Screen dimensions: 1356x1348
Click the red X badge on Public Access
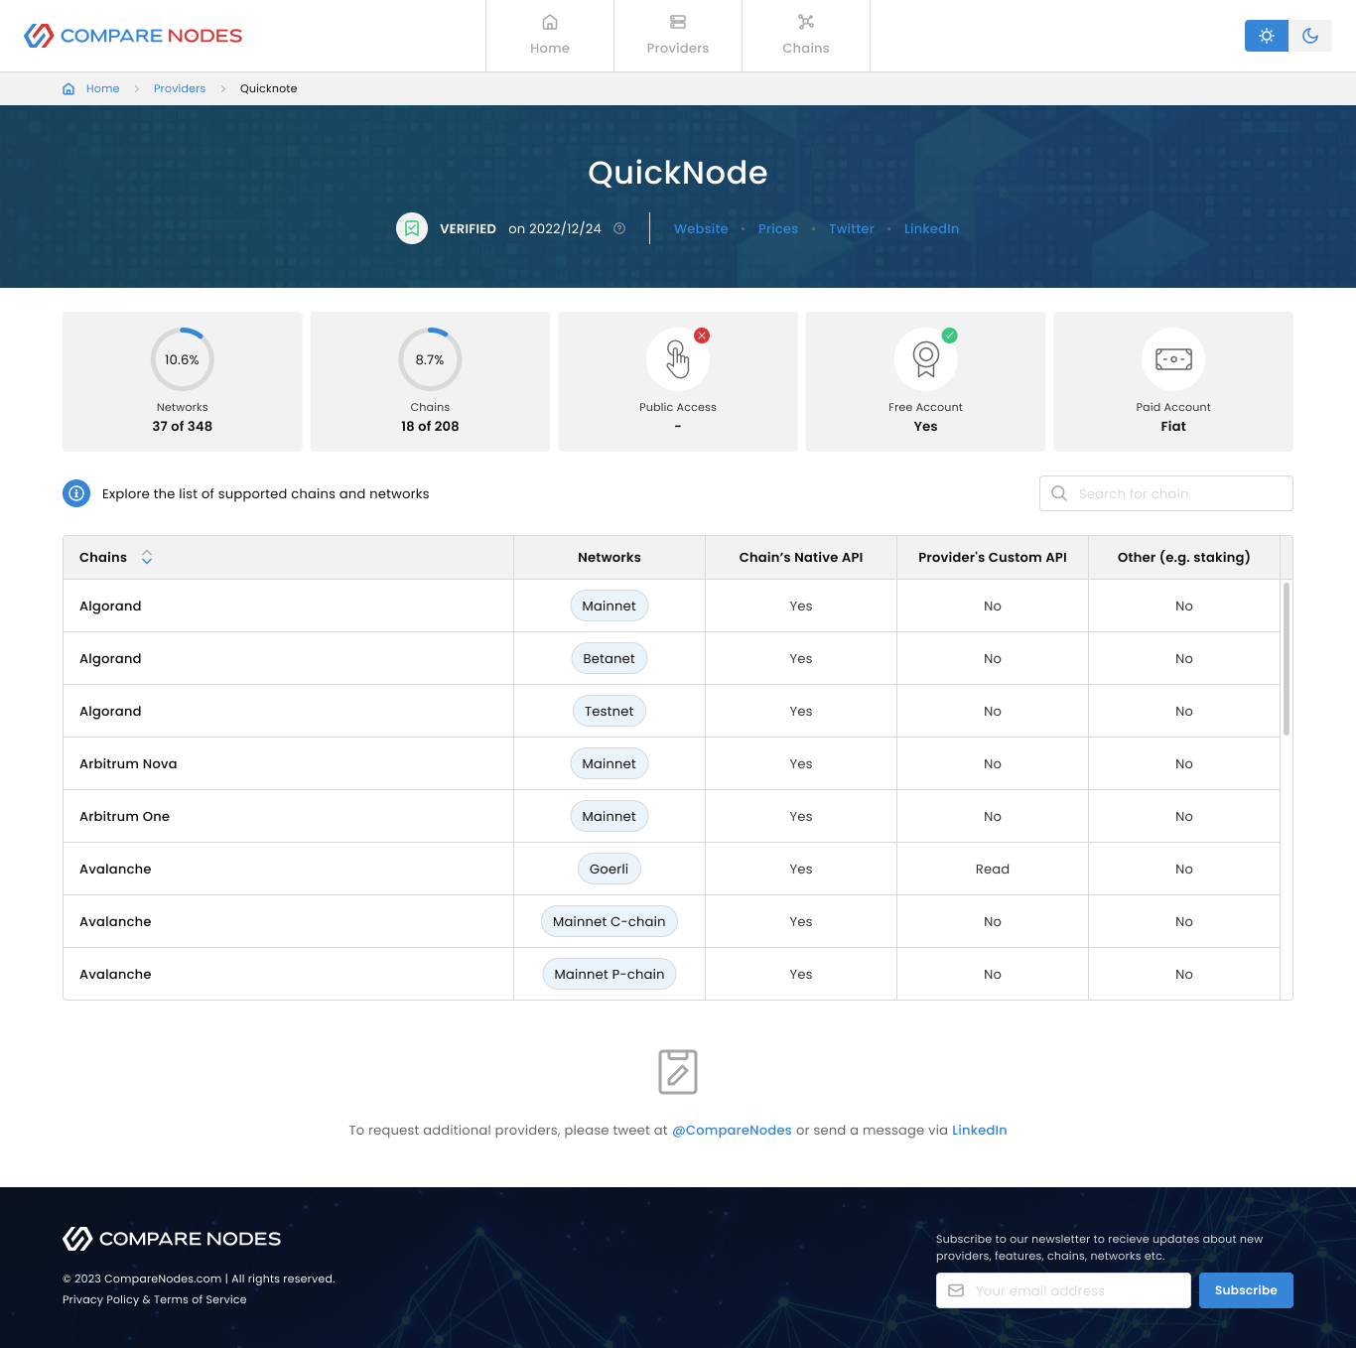tap(702, 336)
